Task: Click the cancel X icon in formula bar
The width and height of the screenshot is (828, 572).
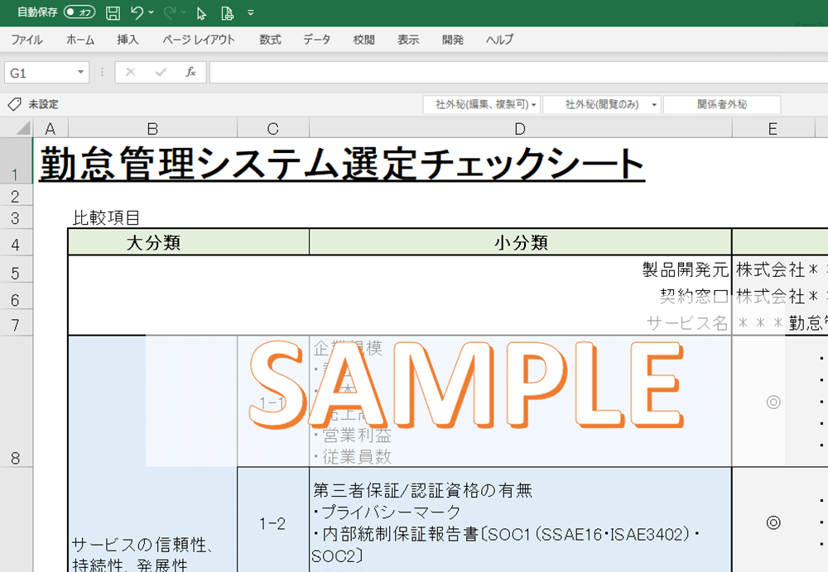Action: (130, 73)
